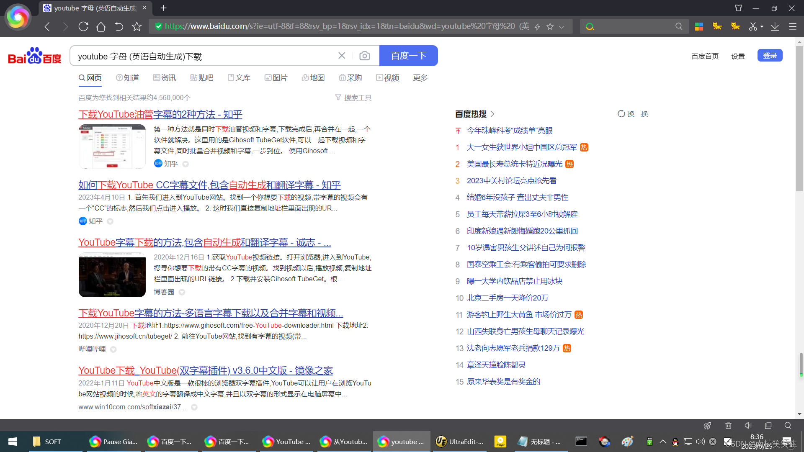This screenshot has height=452, width=804.
Task: Expand address bar dropdown chevron
Action: coord(562,27)
